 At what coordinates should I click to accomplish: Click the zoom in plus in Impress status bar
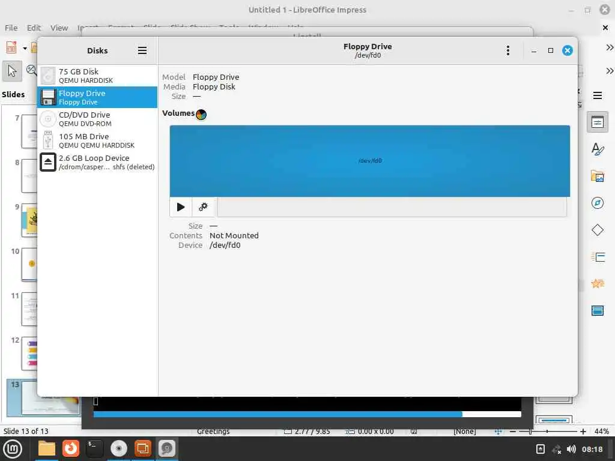coord(583,432)
